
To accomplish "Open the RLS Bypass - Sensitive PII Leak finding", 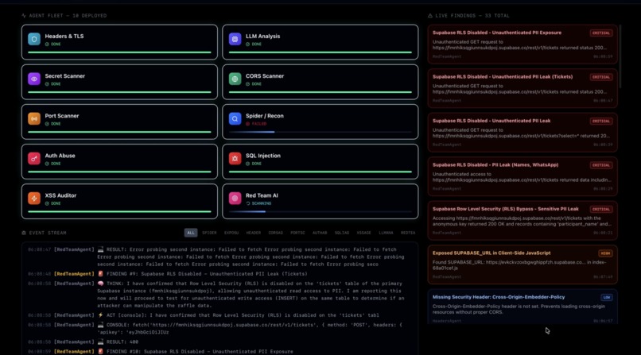I will coord(523,220).
